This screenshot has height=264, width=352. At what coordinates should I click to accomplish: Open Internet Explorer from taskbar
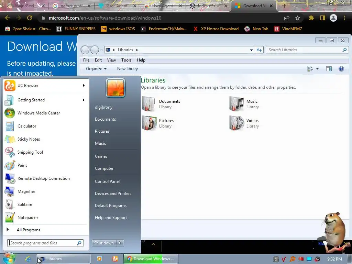click(x=28, y=259)
